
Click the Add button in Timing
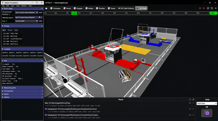click(4, 30)
